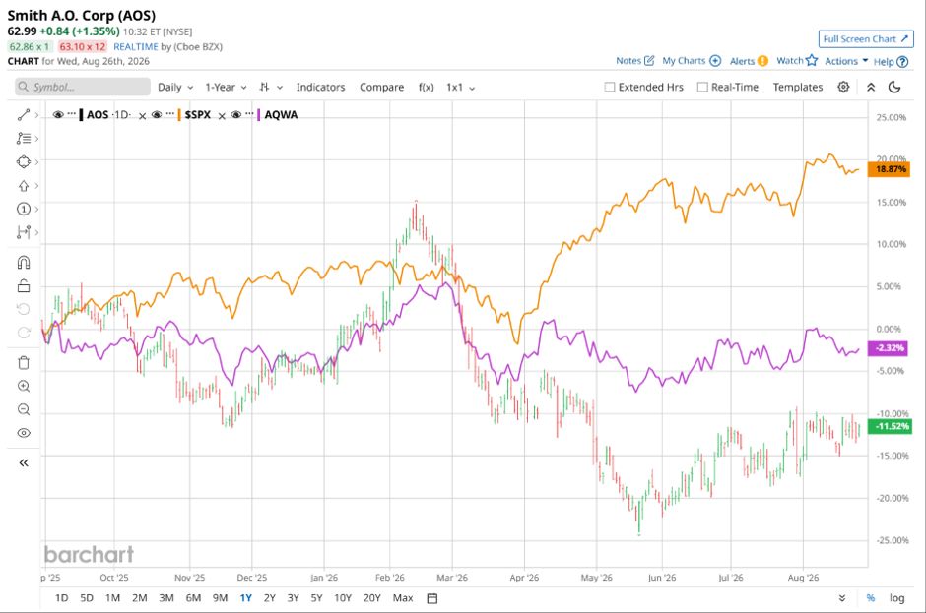The width and height of the screenshot is (926, 613).
Task: Click the Symbol search field
Action: pyautogui.click(x=83, y=87)
